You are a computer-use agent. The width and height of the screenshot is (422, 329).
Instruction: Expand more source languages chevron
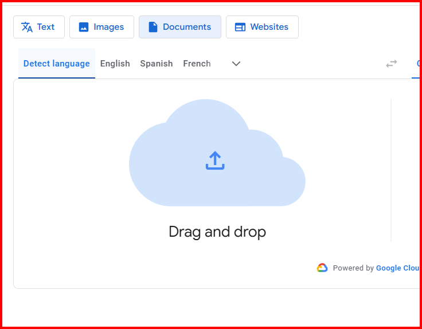(236, 64)
